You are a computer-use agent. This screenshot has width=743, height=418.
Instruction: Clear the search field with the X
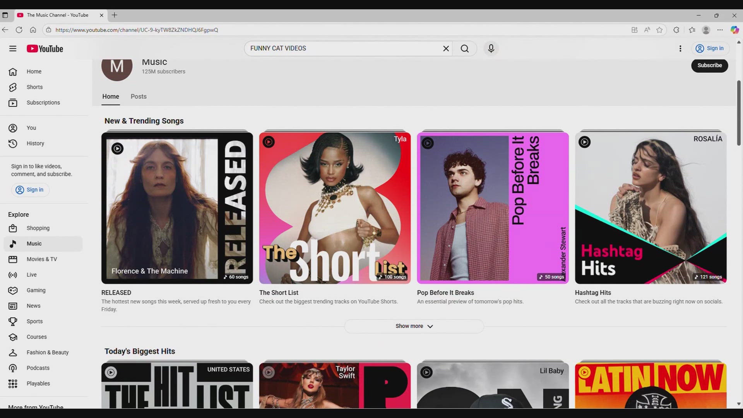tap(446, 48)
